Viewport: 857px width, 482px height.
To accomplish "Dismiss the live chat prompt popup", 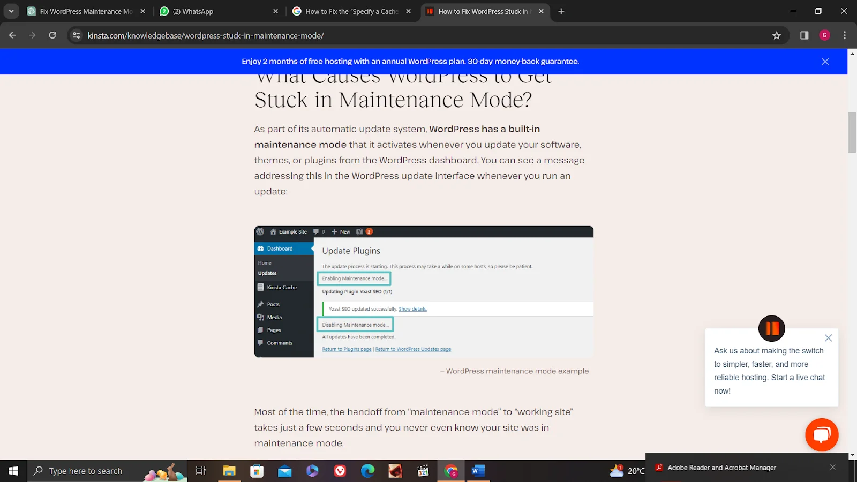I will 828,338.
